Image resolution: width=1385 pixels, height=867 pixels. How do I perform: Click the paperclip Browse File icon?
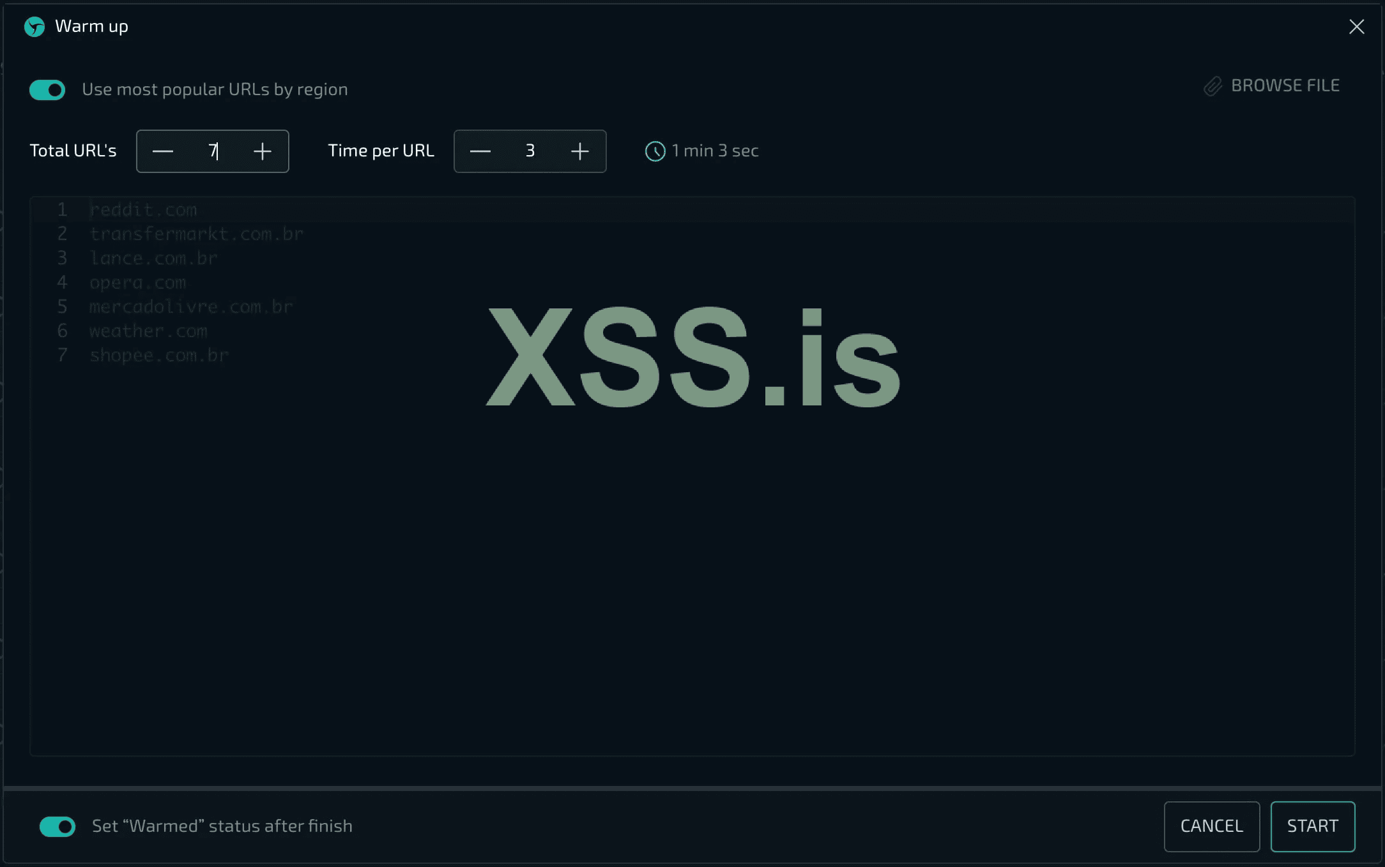[x=1213, y=86]
